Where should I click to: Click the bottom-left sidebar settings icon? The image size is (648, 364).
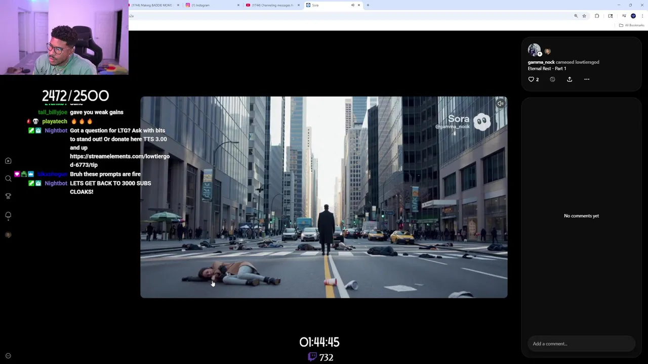8,356
